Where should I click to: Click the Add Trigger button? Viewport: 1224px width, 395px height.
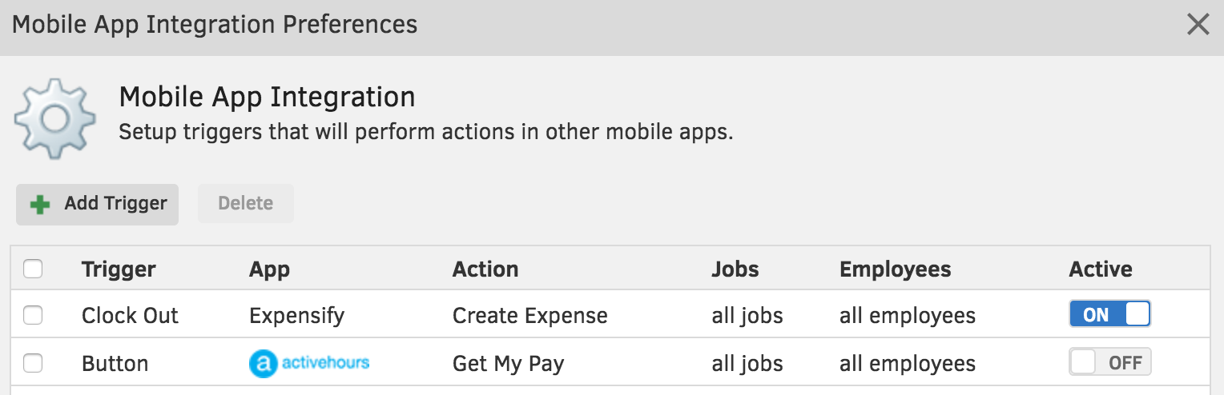[97, 204]
